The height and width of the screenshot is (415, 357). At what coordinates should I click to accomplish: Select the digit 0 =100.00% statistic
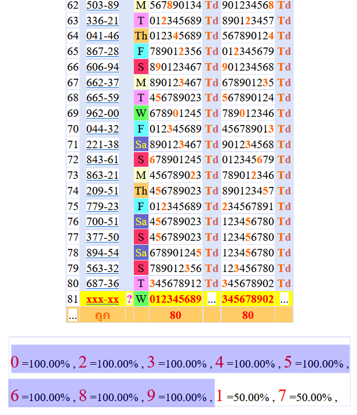point(42,363)
